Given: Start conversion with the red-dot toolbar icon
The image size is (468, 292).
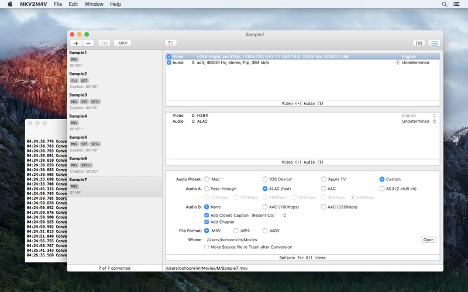Looking at the screenshot, I should [x=171, y=43].
